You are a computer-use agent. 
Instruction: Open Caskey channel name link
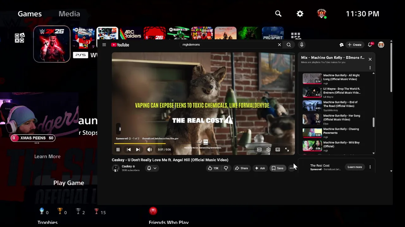coord(127,166)
